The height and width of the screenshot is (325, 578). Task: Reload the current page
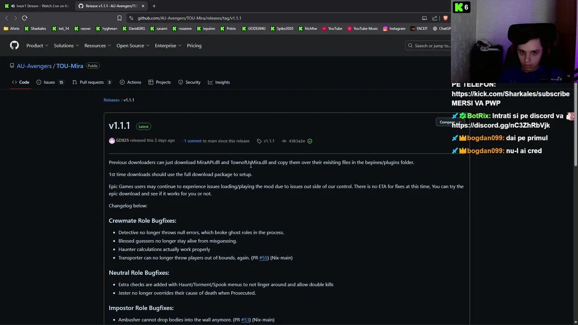point(24,18)
